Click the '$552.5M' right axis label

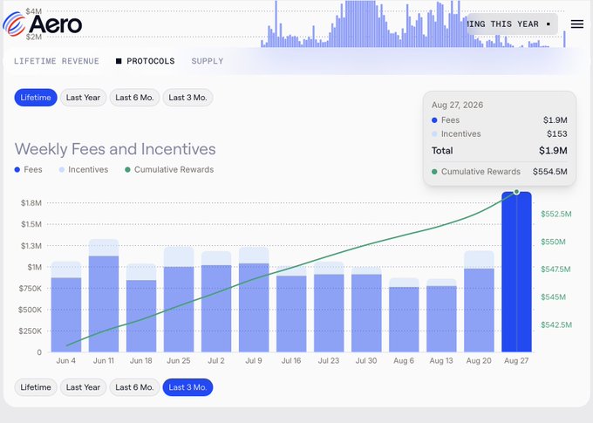coord(556,215)
